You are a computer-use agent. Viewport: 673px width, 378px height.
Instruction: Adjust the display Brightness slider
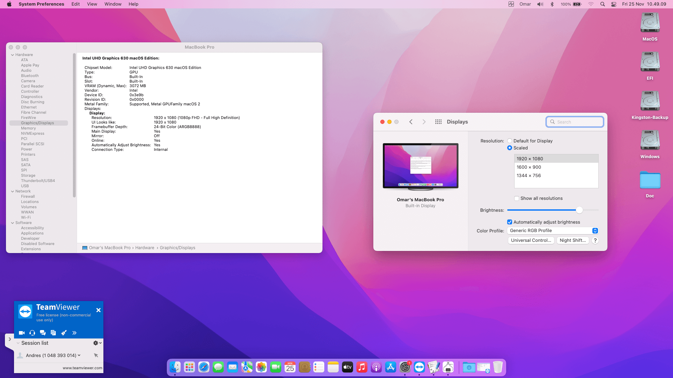click(579, 210)
